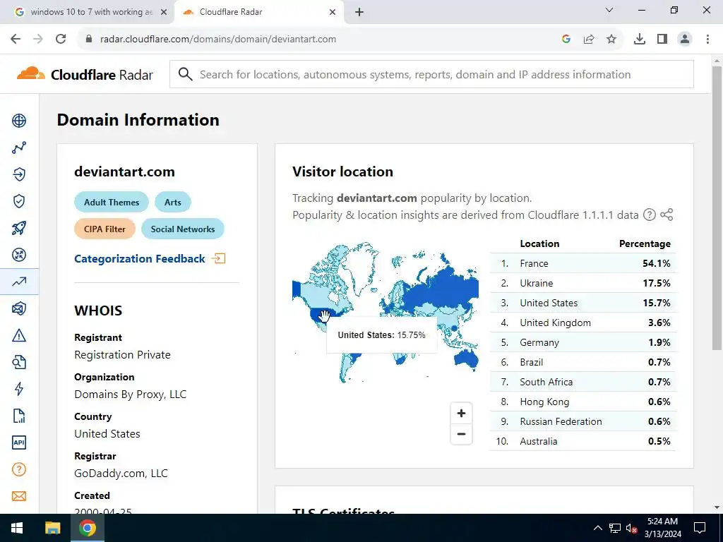Click the Location column header
723x542 pixels.
coord(539,243)
